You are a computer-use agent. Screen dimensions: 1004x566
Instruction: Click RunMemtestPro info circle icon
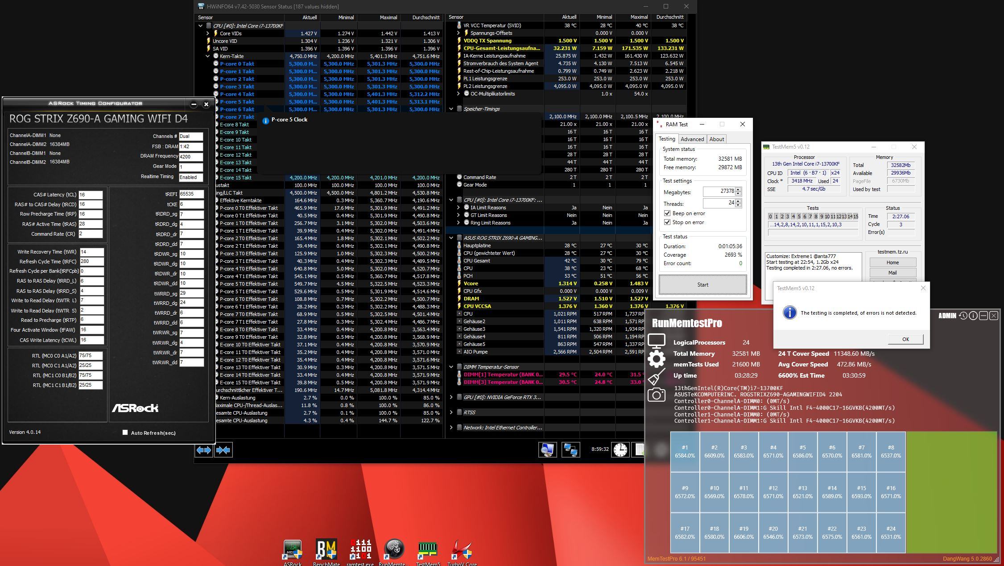(973, 316)
